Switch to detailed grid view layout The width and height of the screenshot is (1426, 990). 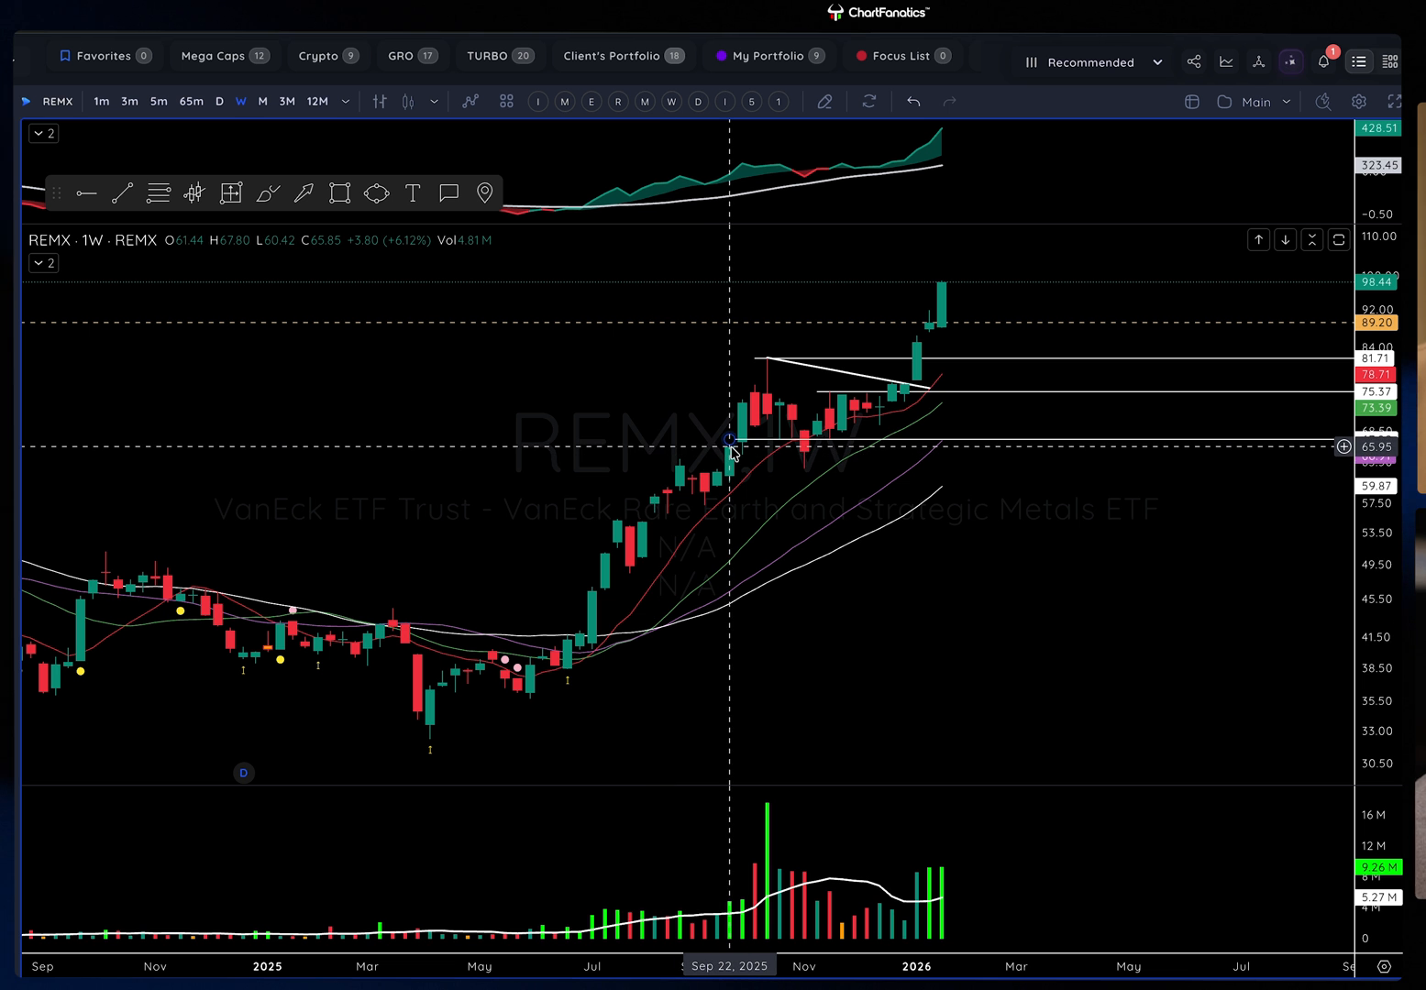tap(1390, 61)
